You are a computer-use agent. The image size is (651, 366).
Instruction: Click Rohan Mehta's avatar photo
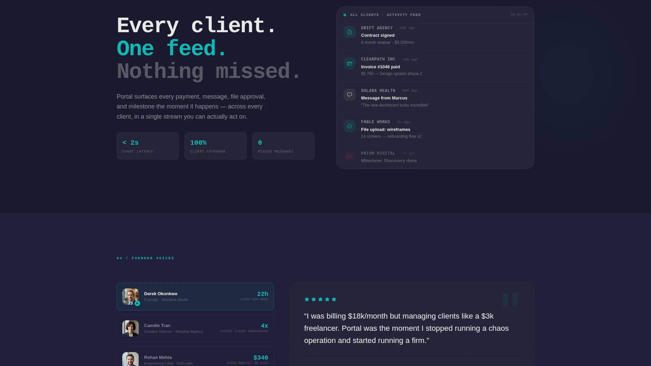(131, 359)
